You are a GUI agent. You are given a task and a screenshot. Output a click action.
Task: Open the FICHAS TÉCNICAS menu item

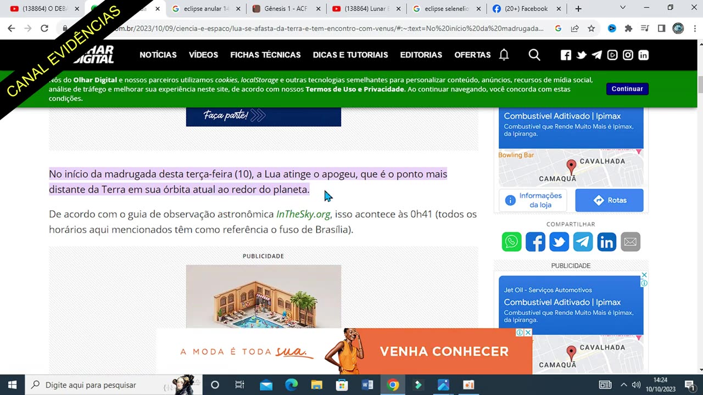pyautogui.click(x=265, y=55)
